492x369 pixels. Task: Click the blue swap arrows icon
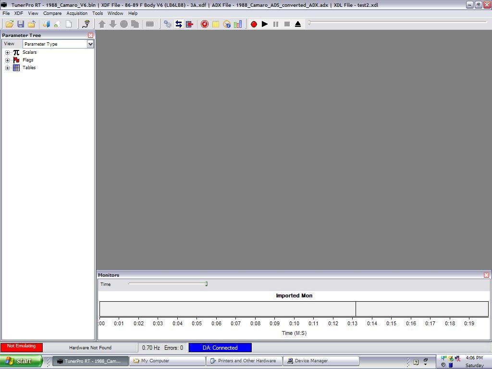pos(178,24)
